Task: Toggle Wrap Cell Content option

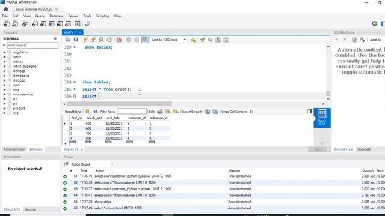Action: (x=251, y=112)
